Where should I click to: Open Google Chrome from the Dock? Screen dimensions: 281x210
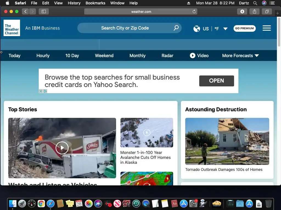pos(41,203)
